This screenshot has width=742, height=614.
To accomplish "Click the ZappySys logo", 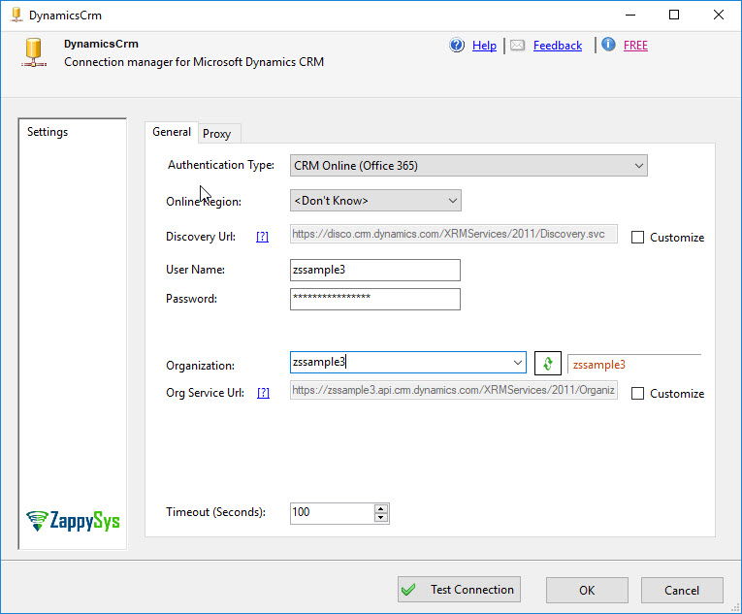I will coord(73,521).
